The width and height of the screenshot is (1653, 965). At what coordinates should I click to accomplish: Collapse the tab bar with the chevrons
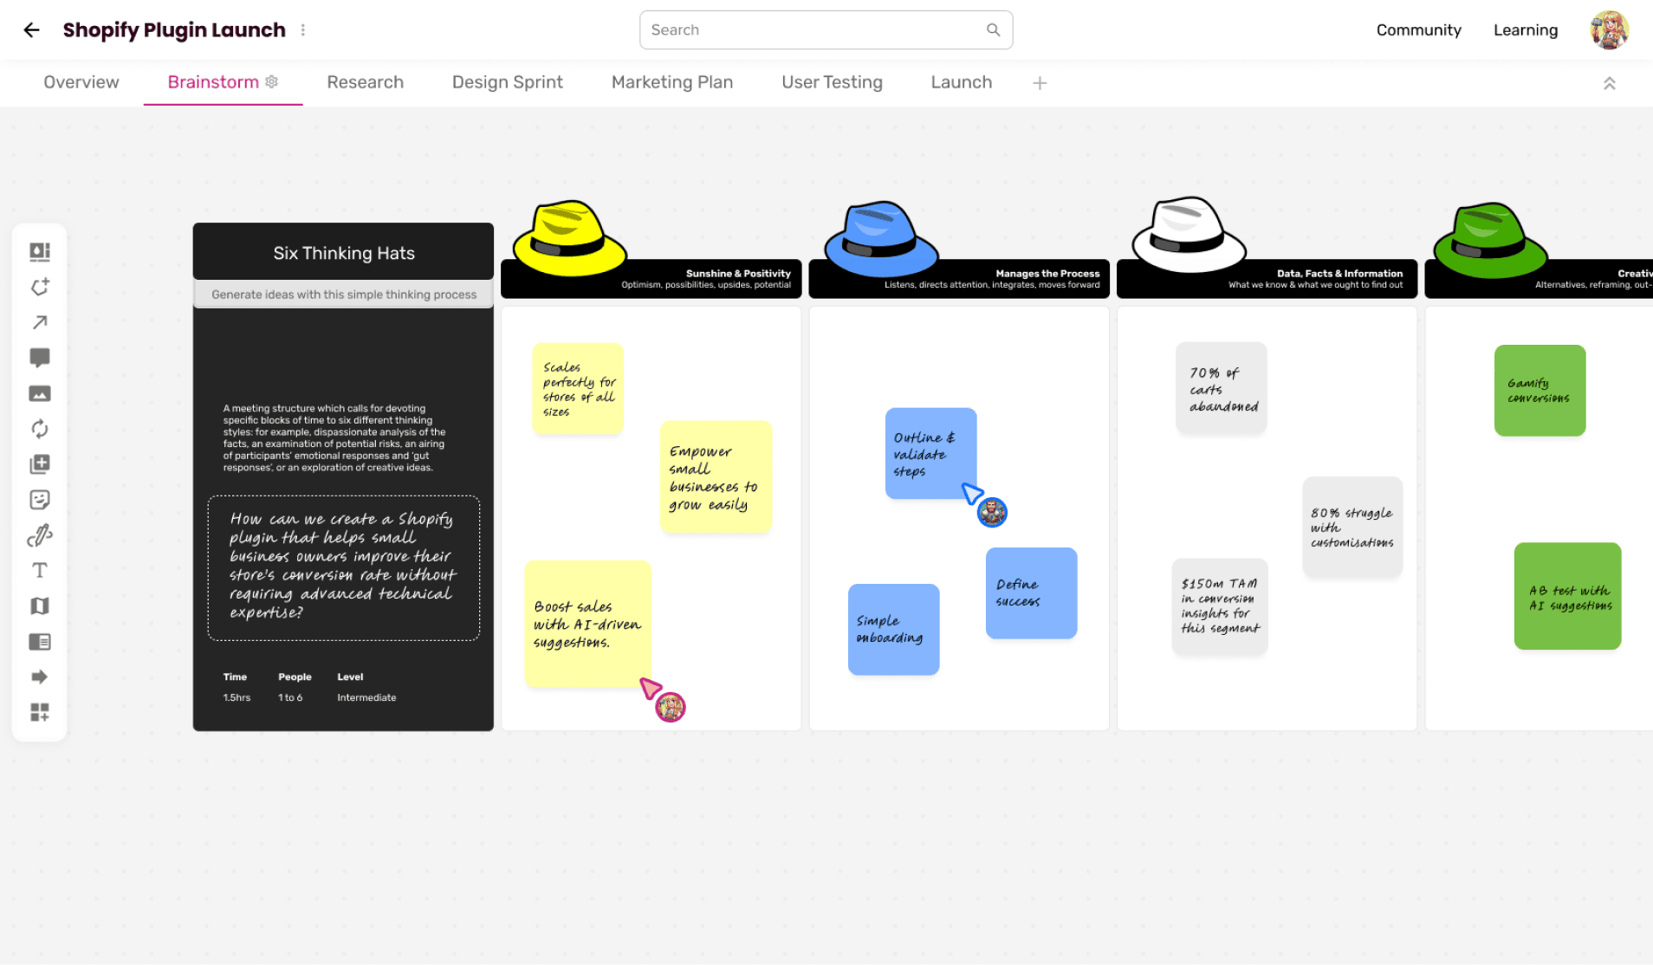1610,82
